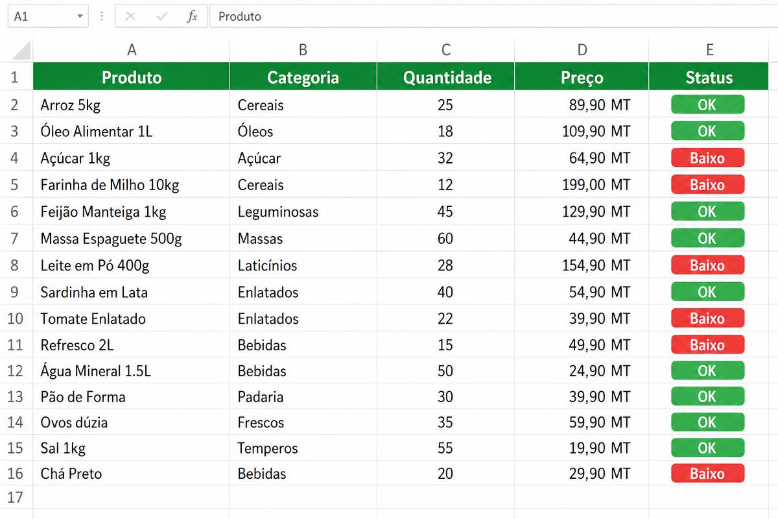The image size is (778, 519).
Task: Select the cell Ovos dúzia
Action: [132, 422]
